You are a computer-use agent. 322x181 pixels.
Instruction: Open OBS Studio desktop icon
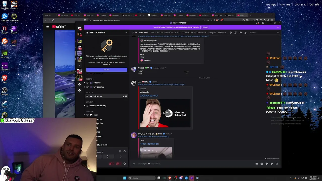click(5, 91)
